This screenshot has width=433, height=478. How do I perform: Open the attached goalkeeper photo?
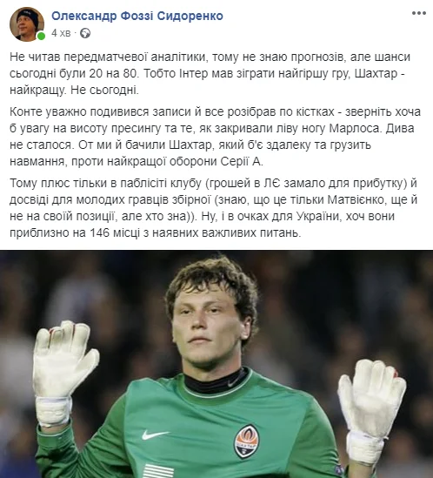pyautogui.click(x=216, y=364)
